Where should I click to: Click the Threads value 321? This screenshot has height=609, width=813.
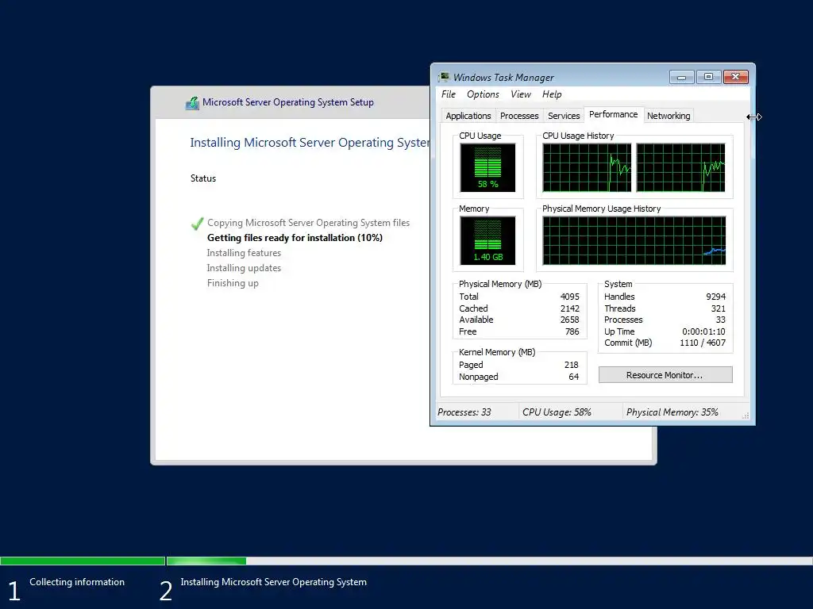click(718, 308)
